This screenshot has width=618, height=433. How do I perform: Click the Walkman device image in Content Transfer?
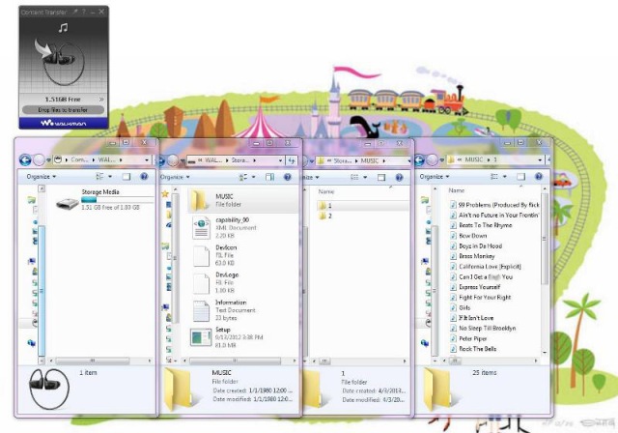click(x=63, y=62)
